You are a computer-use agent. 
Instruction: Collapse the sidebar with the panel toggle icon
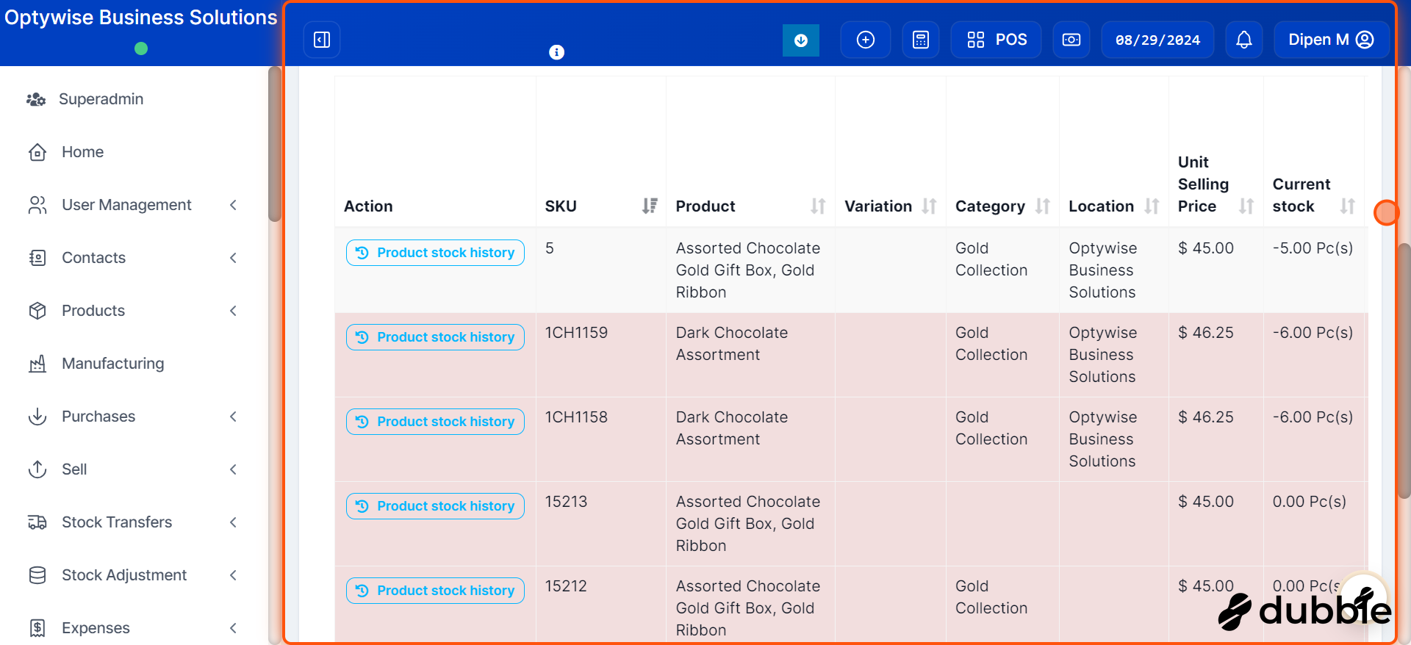point(322,40)
